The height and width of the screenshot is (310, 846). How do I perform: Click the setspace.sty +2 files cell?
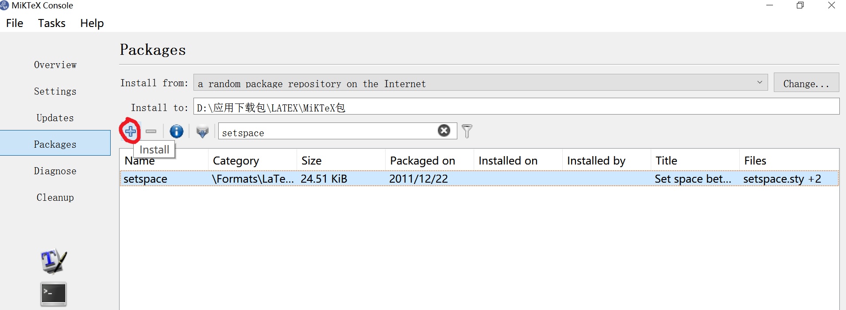click(789, 179)
